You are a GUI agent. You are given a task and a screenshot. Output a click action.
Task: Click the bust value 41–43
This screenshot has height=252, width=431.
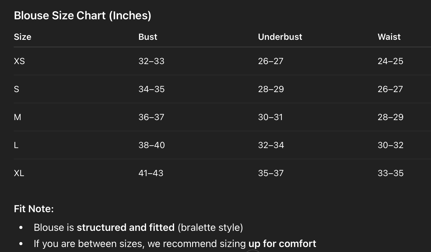click(151, 173)
